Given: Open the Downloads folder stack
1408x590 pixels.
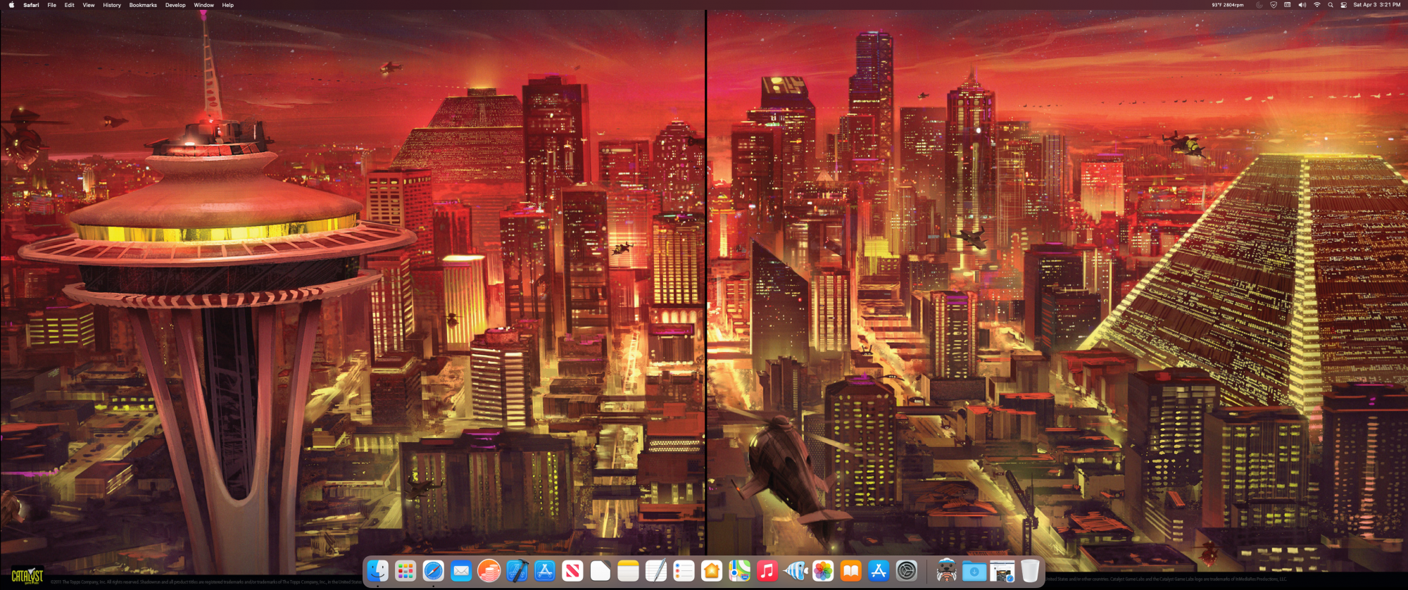Looking at the screenshot, I should 974,571.
